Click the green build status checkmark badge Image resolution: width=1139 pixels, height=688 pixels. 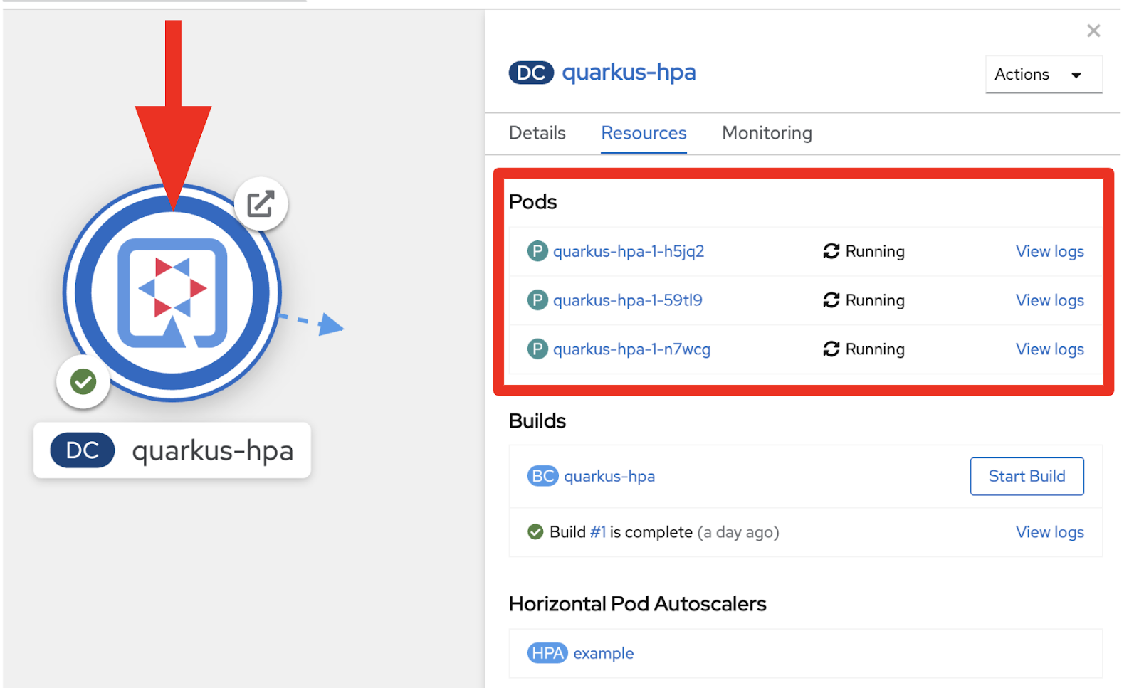coord(83,382)
